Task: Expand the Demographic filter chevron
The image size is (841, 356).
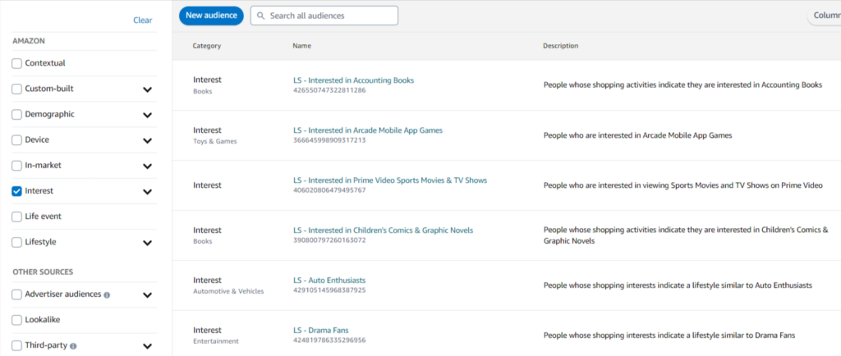Action: pos(148,115)
